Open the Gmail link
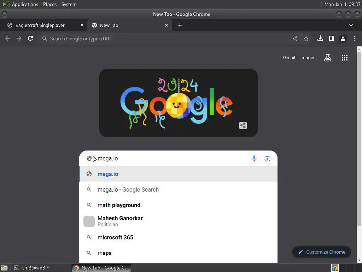Screen dimensions: 362x272 [x=289, y=58]
